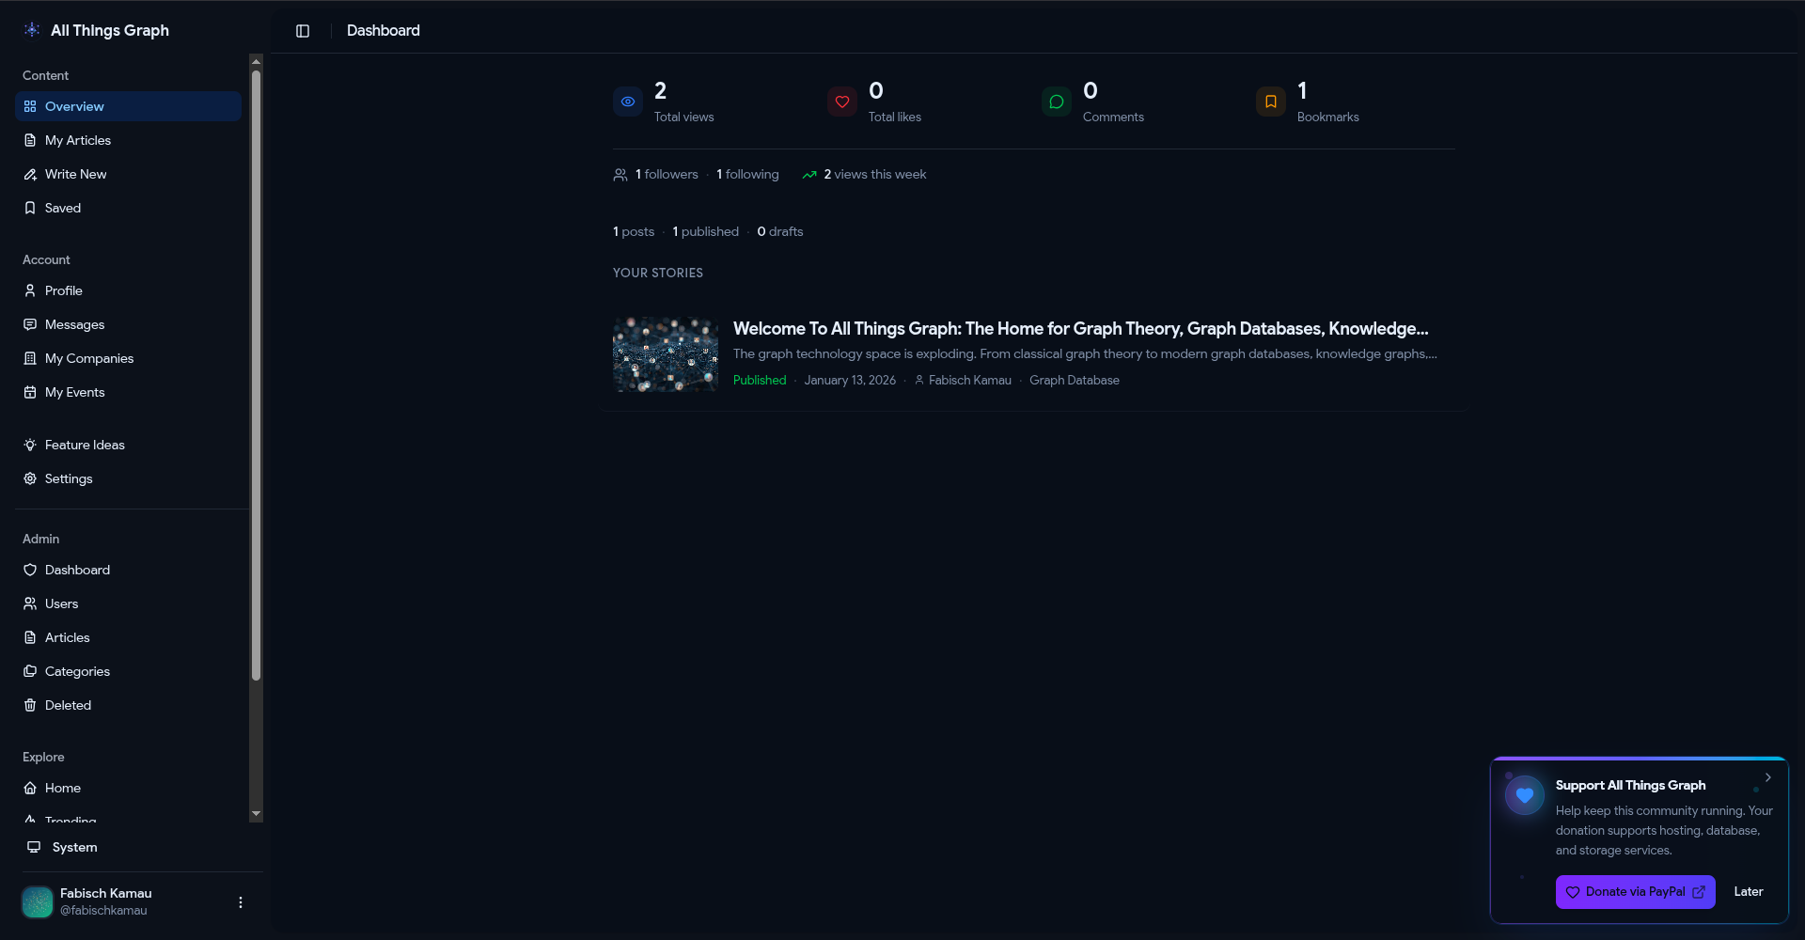The image size is (1805, 940).
Task: Click the Profile person icon
Action: coord(30,290)
